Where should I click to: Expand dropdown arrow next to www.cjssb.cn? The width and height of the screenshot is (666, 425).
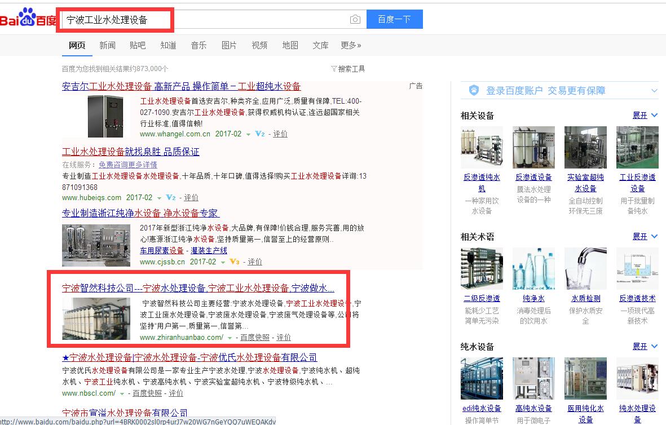click(223, 263)
